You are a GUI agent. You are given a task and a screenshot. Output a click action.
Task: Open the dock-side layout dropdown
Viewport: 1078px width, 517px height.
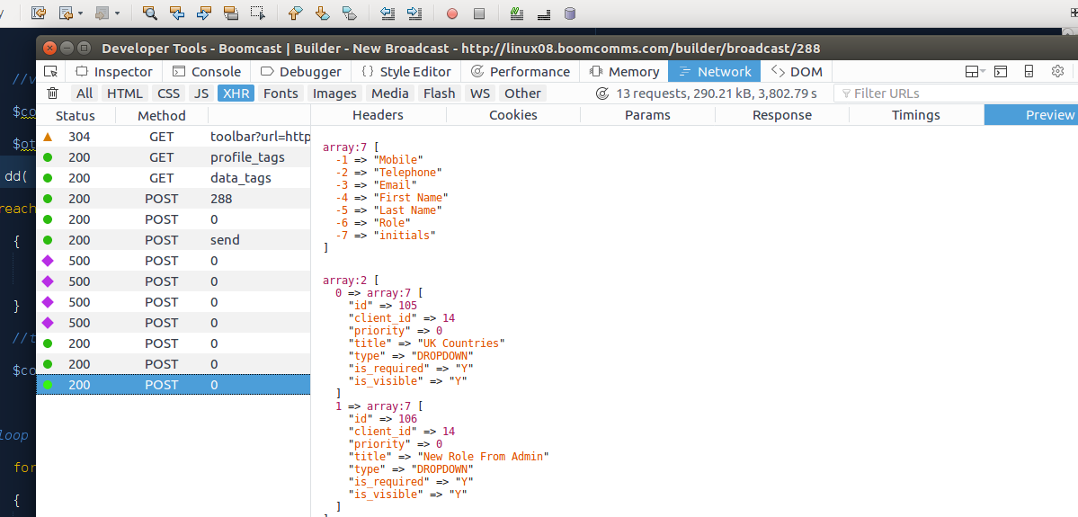click(975, 72)
